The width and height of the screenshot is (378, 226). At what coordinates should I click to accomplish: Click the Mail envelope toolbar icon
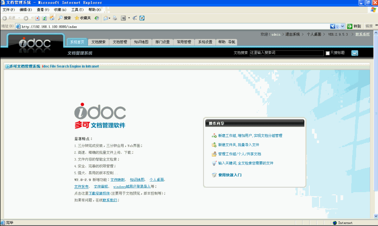coord(106,18)
